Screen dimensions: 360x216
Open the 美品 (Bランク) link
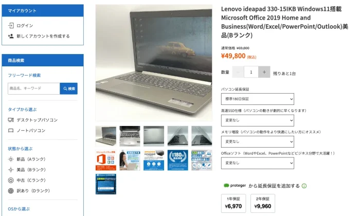pyautogui.click(x=31, y=170)
